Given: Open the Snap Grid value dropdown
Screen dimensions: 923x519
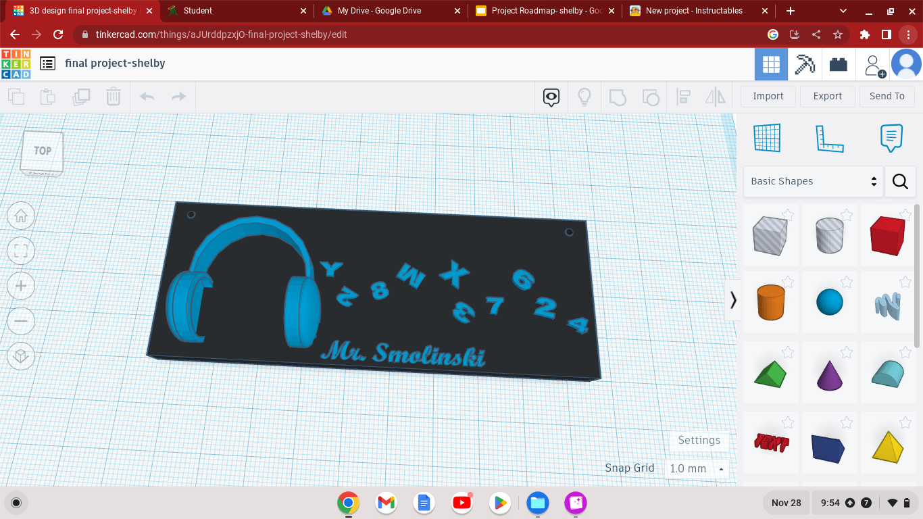Looking at the screenshot, I should click(697, 468).
